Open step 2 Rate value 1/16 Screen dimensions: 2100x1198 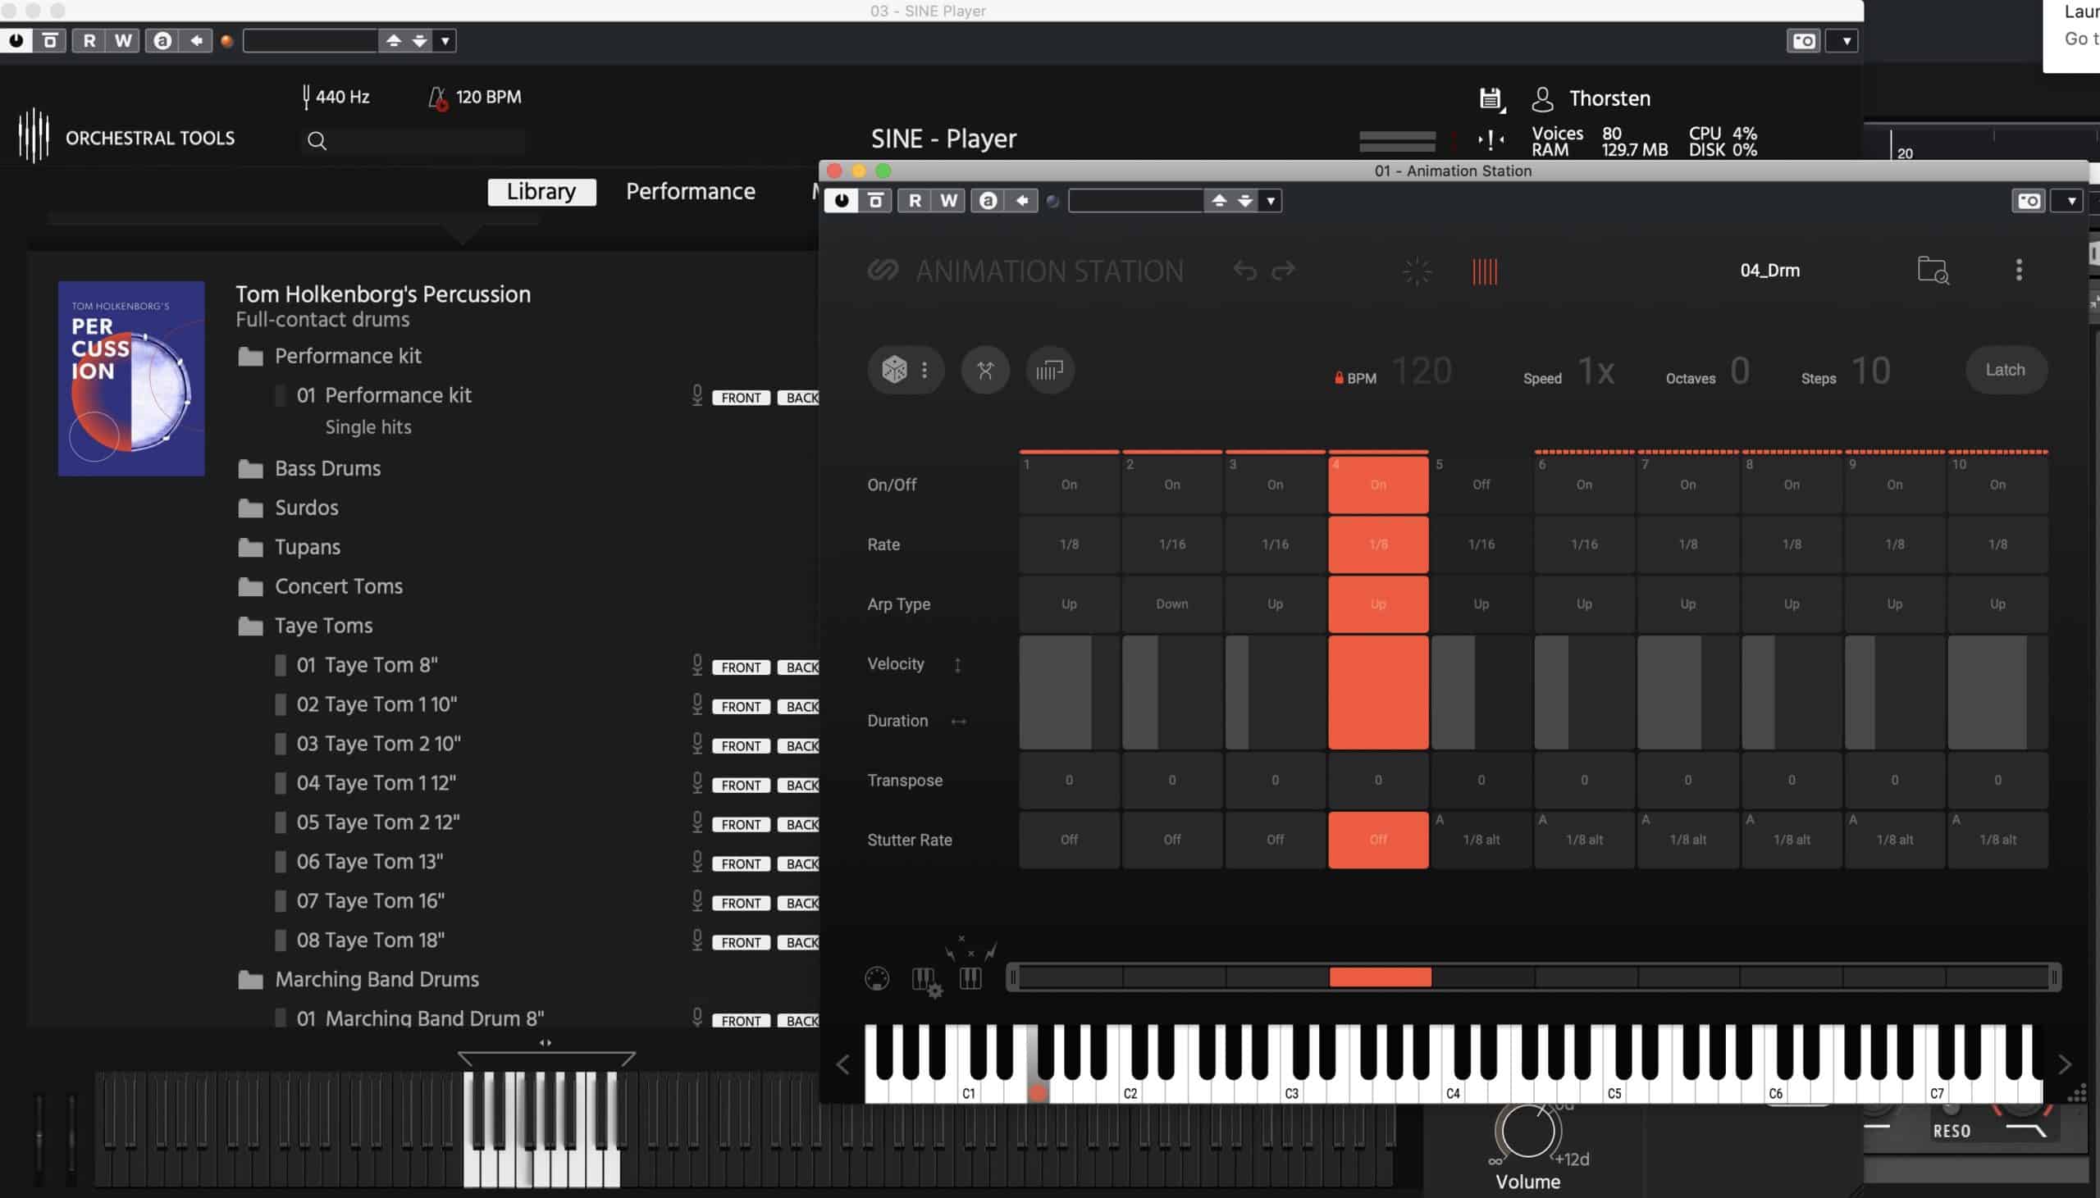(x=1171, y=544)
